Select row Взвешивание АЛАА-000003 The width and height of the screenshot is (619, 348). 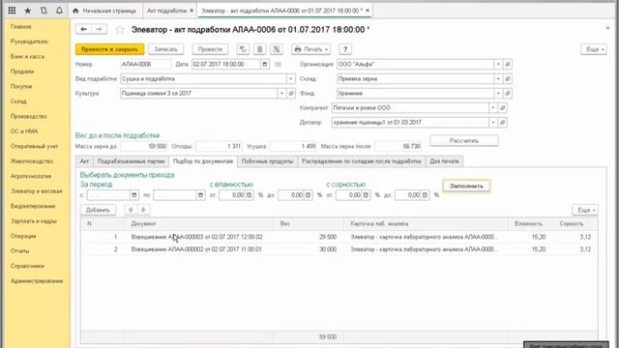coord(339,237)
